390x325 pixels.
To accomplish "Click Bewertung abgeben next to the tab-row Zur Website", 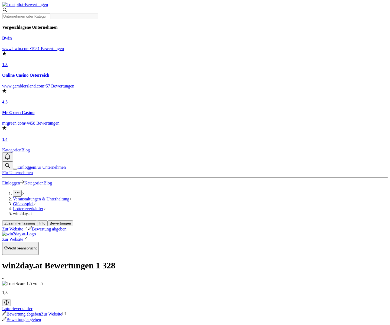I will [49, 229].
